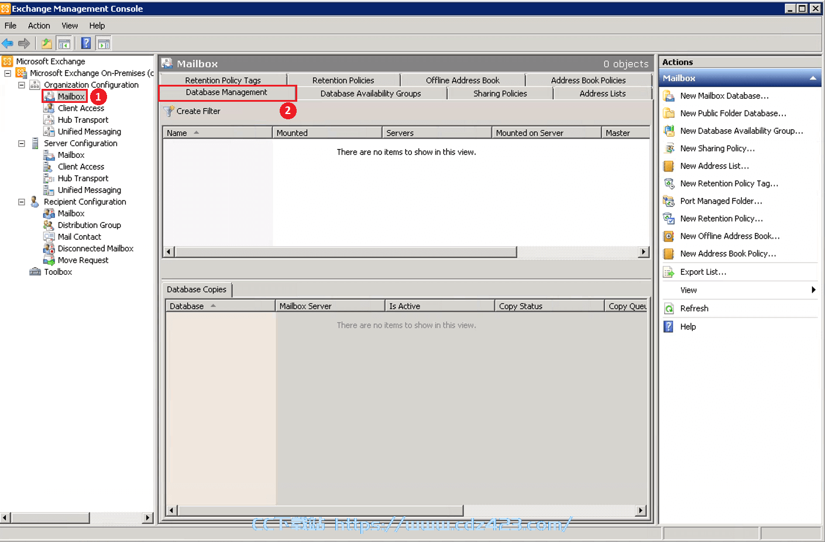Image resolution: width=825 pixels, height=542 pixels.
Task: Select the Database Copies tab
Action: coord(197,289)
